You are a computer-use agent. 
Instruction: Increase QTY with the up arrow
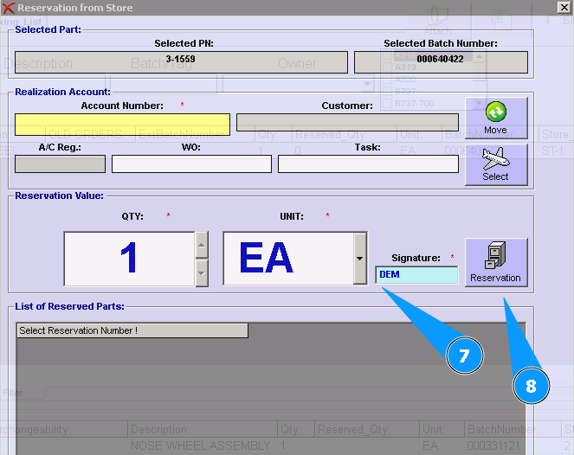tap(202, 245)
